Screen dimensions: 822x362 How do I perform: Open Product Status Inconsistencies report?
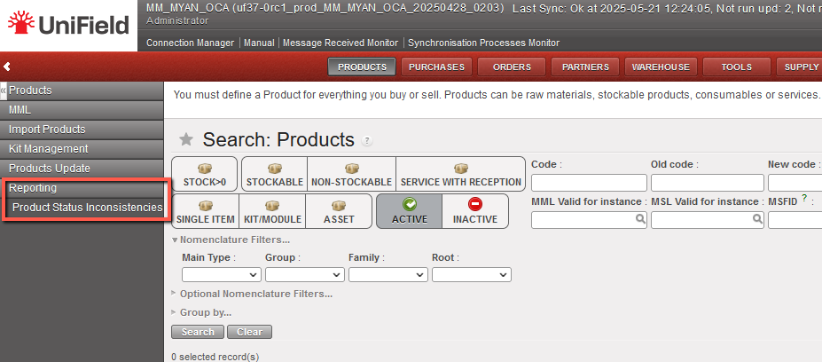(87, 208)
